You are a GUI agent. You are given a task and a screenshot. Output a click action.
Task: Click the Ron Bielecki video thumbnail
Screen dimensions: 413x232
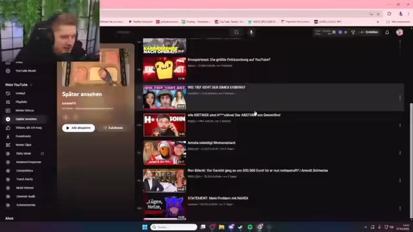165,180
